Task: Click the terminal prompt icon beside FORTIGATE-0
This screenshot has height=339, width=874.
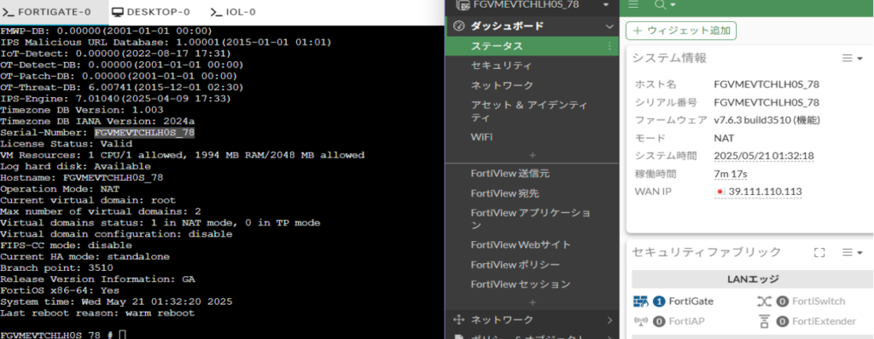Action: point(9,12)
